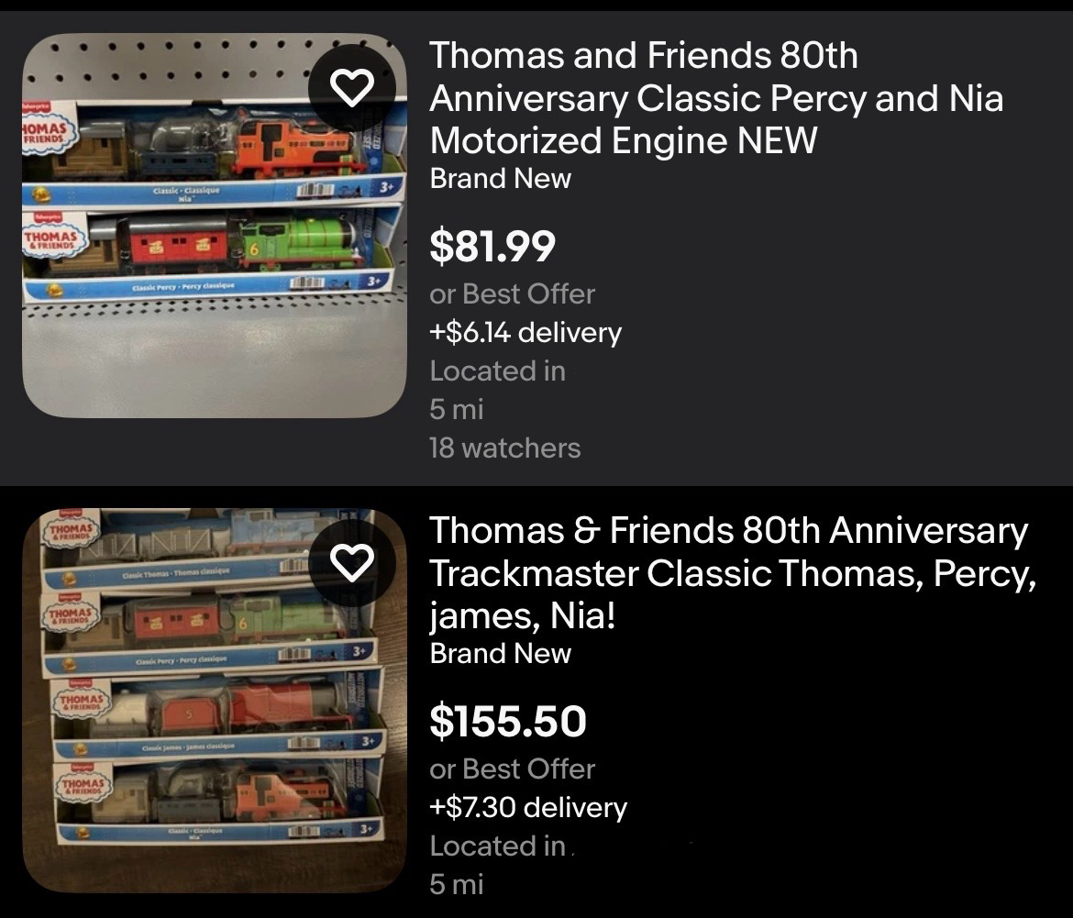Click the $155.50 price
This screenshot has height=918, width=1073.
coord(508,721)
